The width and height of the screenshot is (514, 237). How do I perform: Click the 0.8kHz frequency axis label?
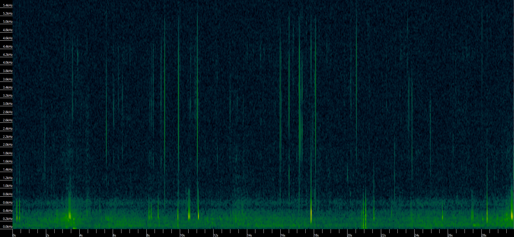pos(8,194)
